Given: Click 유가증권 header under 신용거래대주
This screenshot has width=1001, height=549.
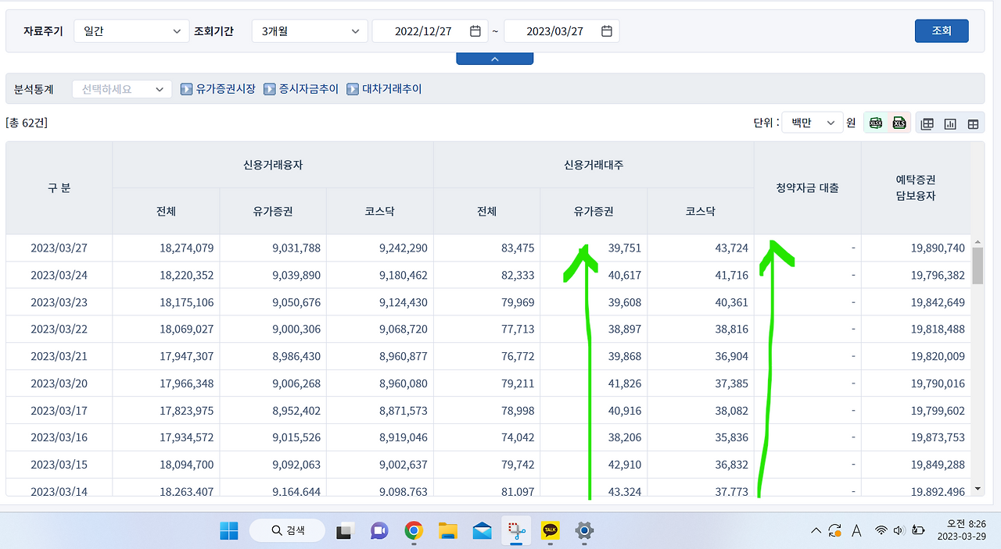Looking at the screenshot, I should click(594, 212).
